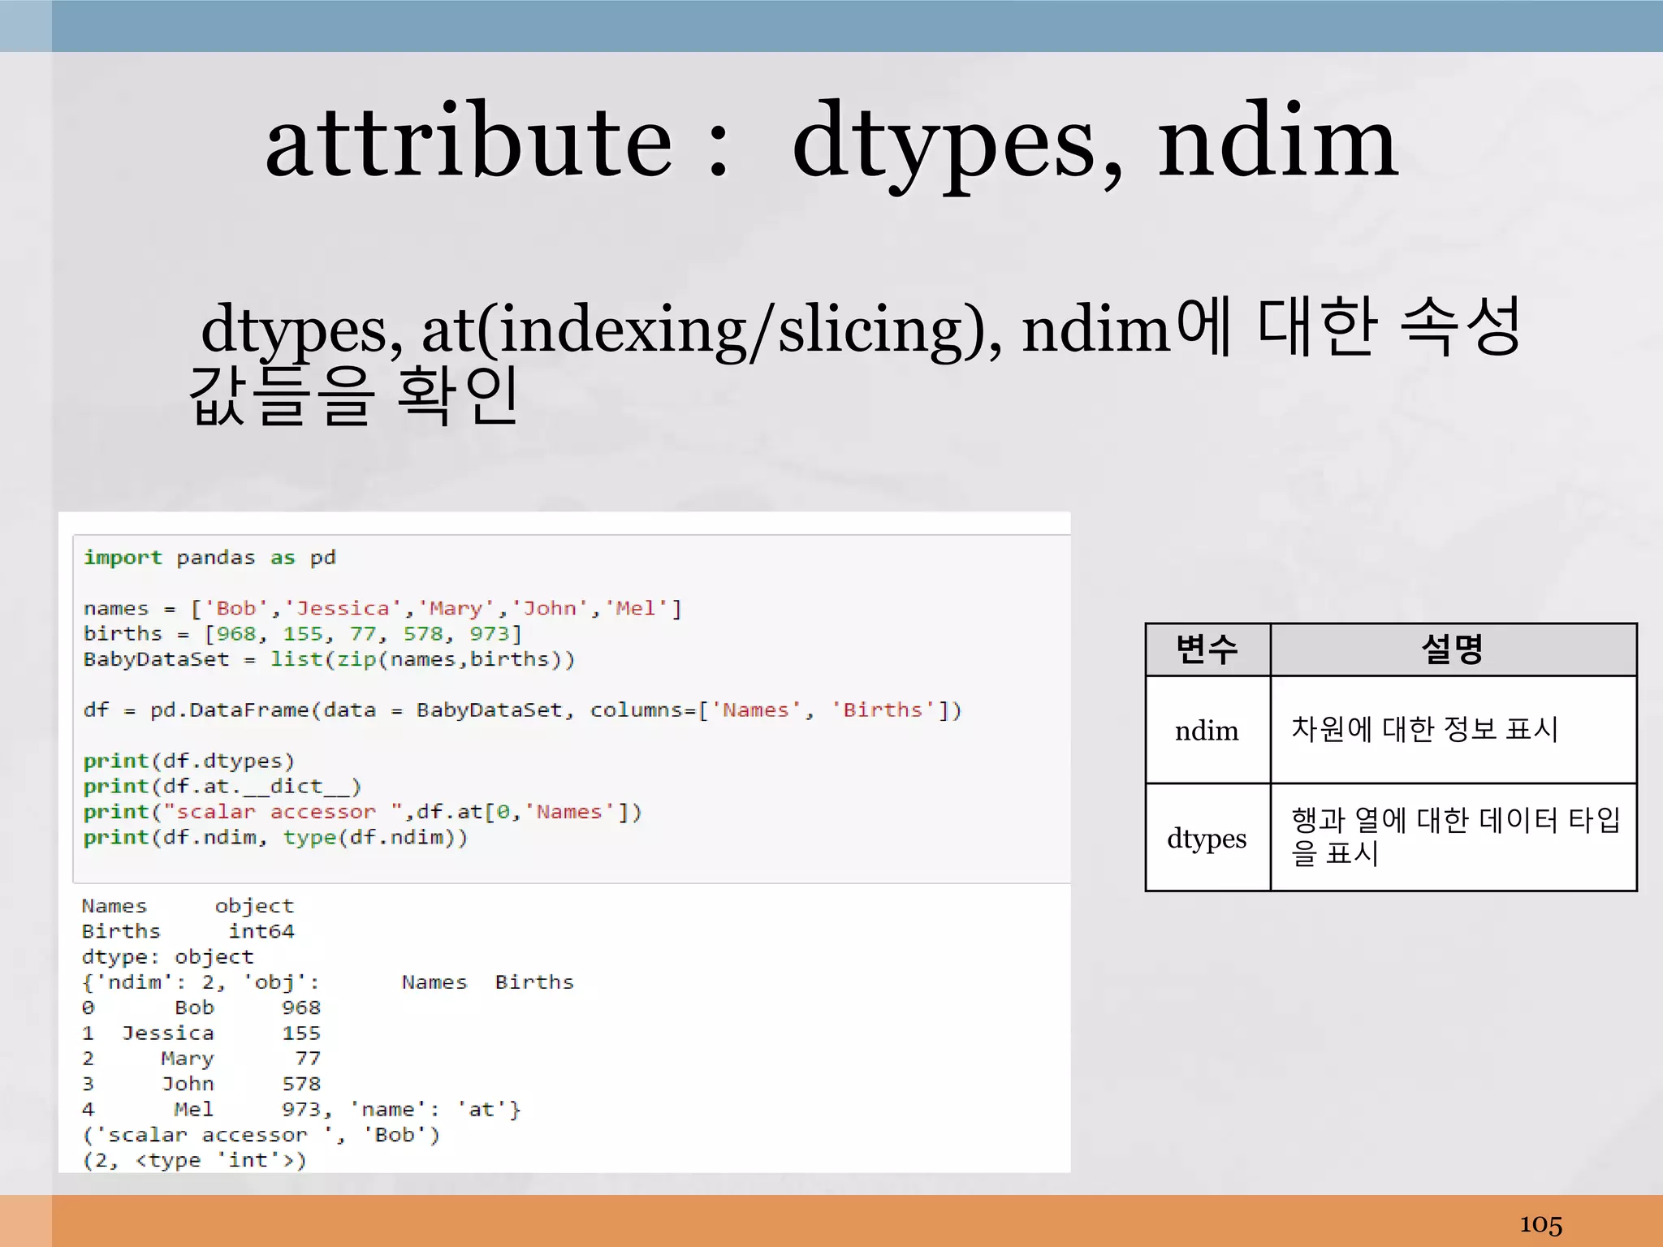
Task: Click the output line beginning {'ndim': 2, 'obj':
Action: (x=327, y=982)
